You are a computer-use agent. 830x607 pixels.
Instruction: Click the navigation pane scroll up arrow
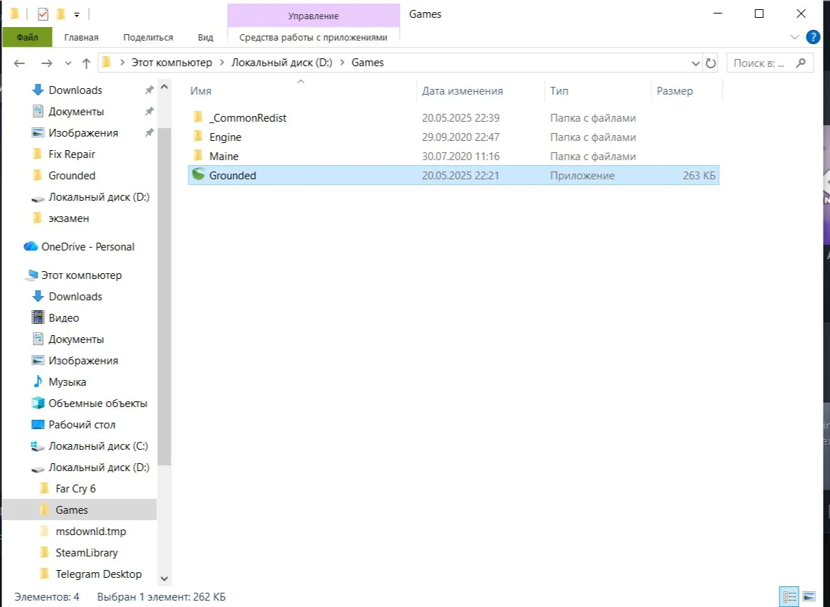click(x=164, y=87)
